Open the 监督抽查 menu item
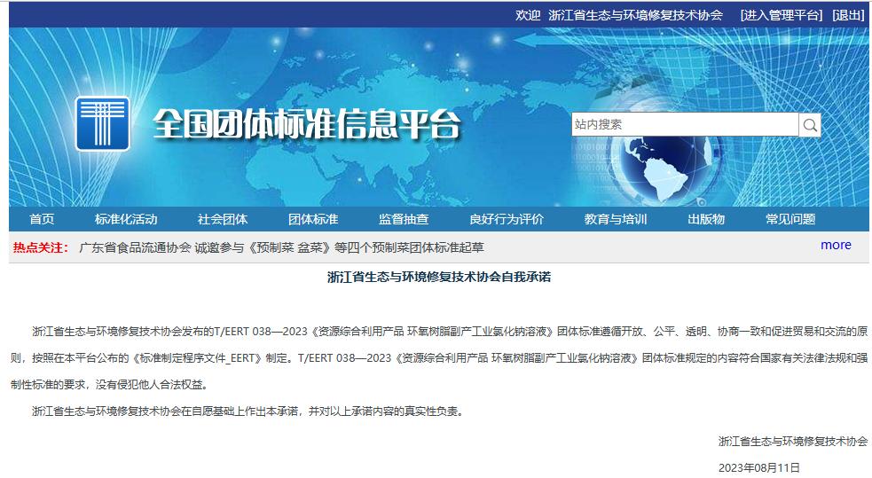Viewport: 872px width, 478px height. point(404,220)
